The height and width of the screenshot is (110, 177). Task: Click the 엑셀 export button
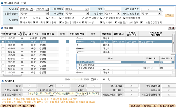[172, 28]
